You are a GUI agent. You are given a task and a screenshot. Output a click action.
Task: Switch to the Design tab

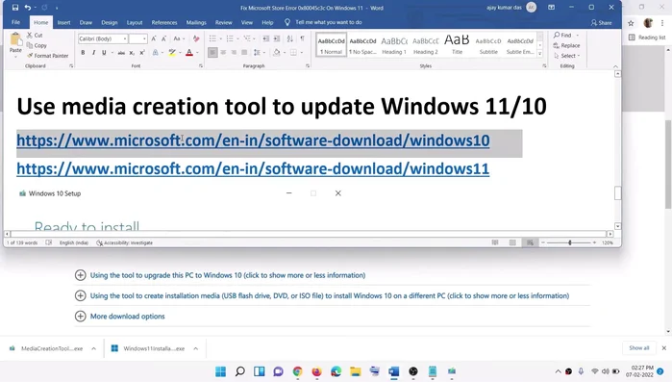point(110,23)
